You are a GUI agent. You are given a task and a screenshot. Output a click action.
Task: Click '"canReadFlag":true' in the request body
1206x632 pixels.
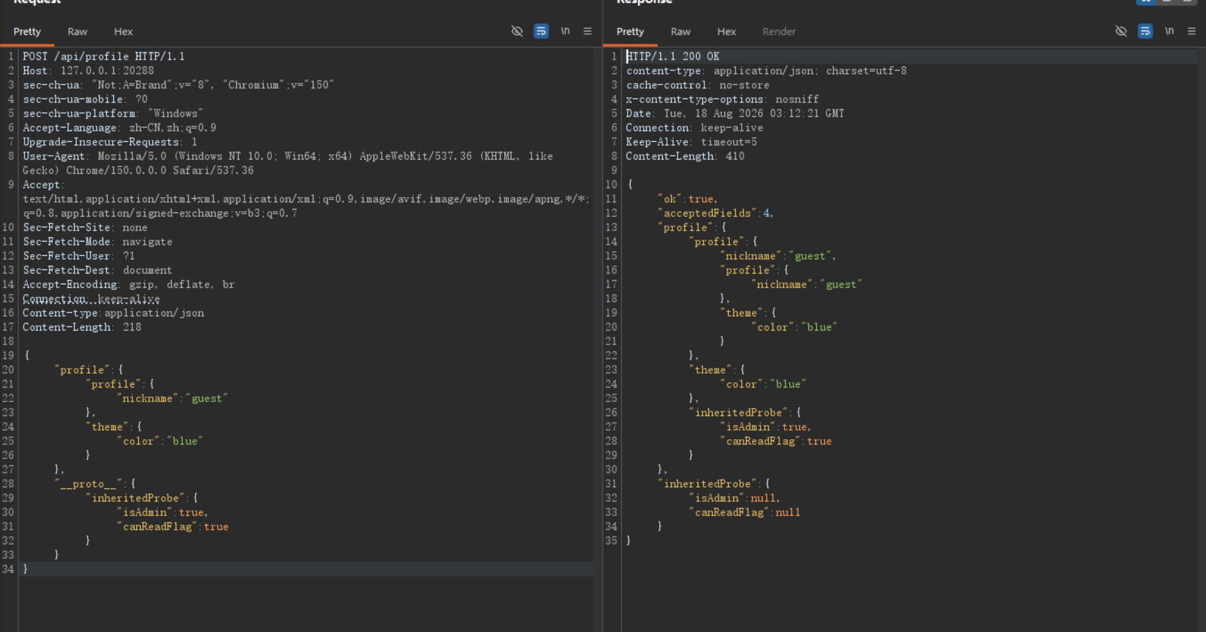pyautogui.click(x=173, y=526)
